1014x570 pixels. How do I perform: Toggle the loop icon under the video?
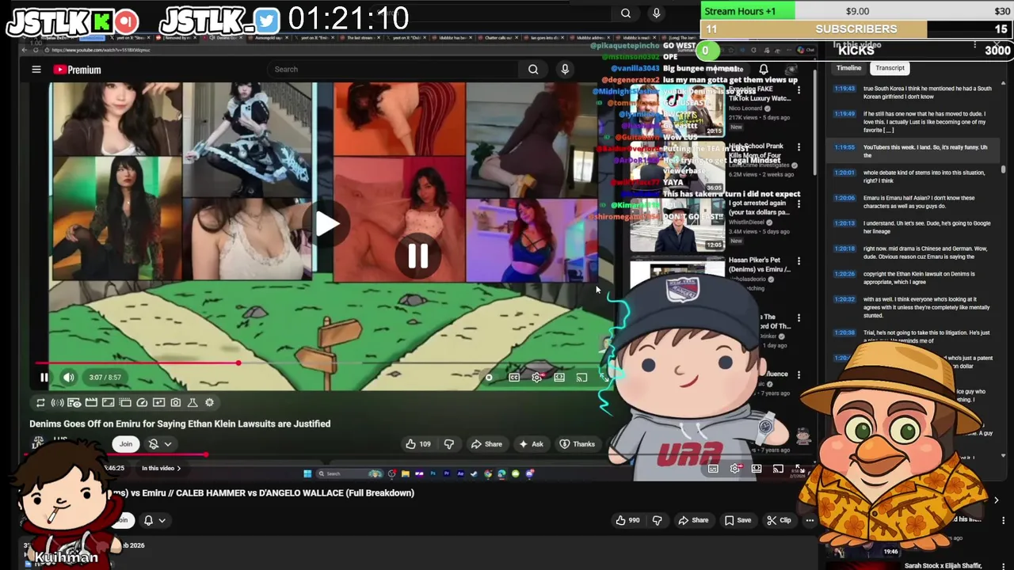tap(40, 403)
